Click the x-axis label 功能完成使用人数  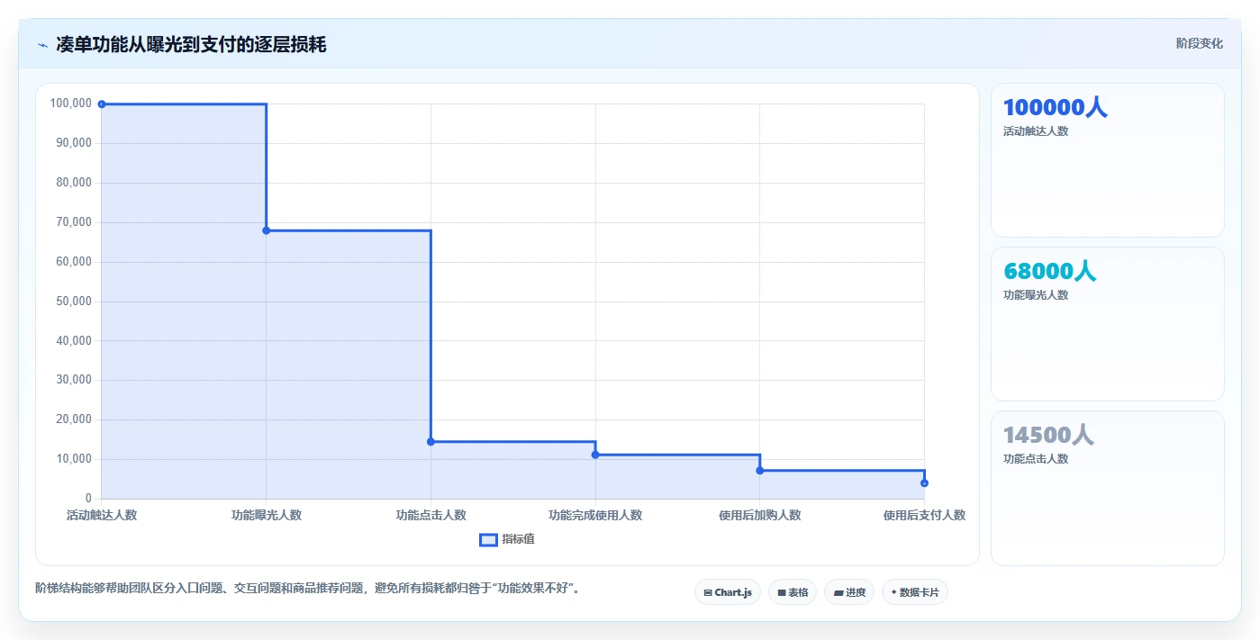[595, 515]
